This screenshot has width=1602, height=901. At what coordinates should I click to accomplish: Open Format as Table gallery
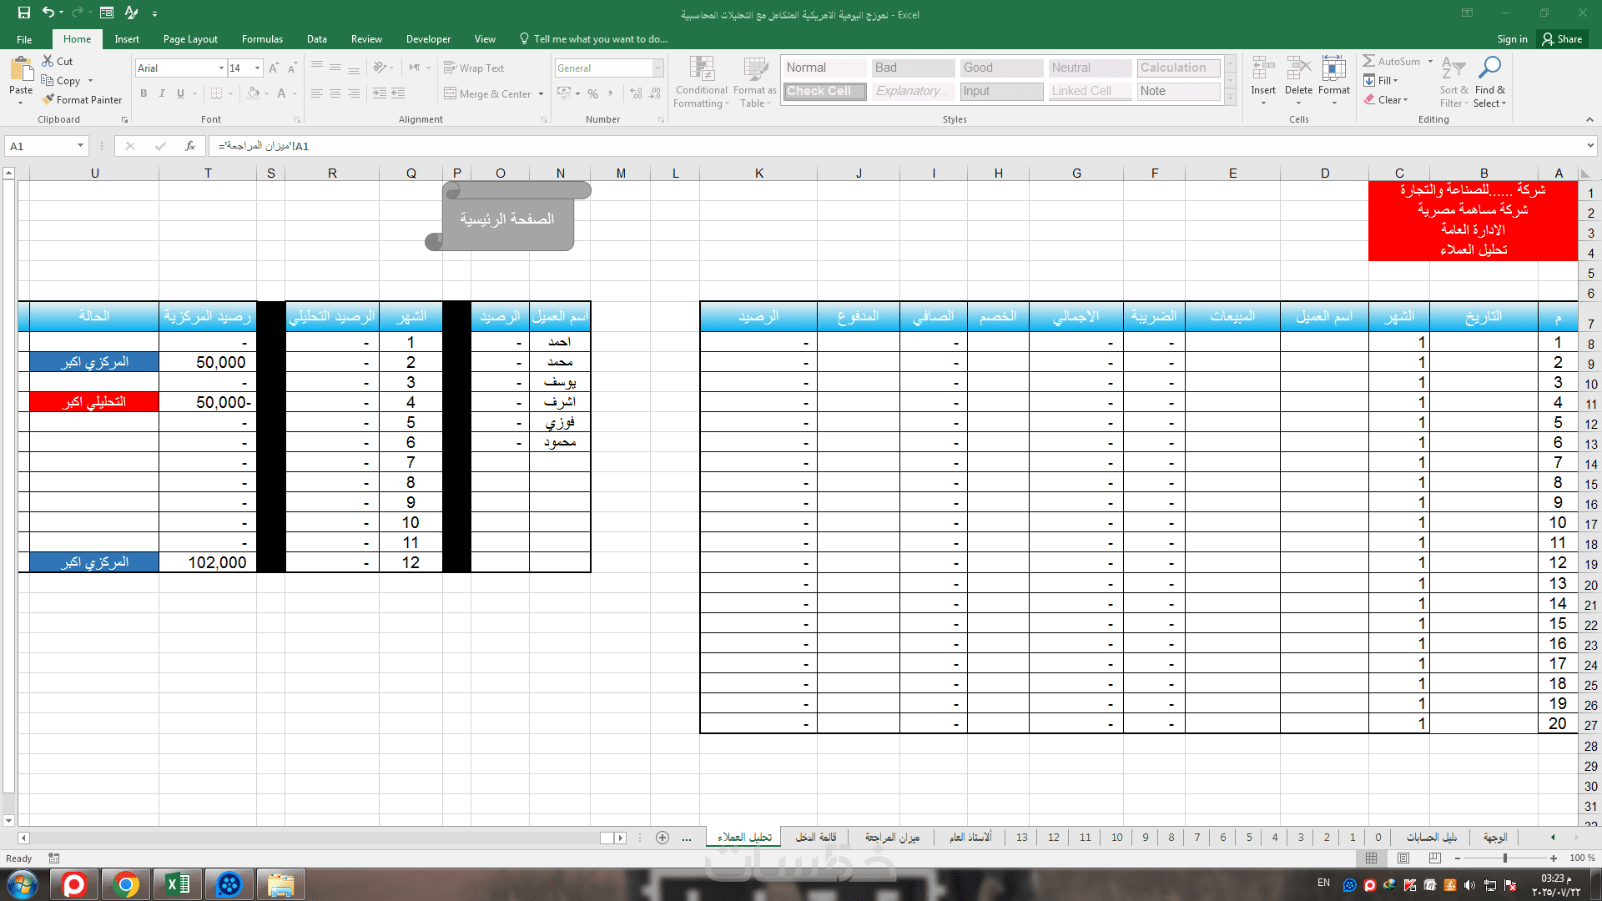pyautogui.click(x=755, y=70)
